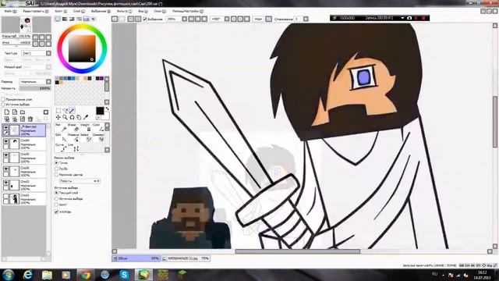
Task: Open the Редактировать menu
Action: [36, 11]
